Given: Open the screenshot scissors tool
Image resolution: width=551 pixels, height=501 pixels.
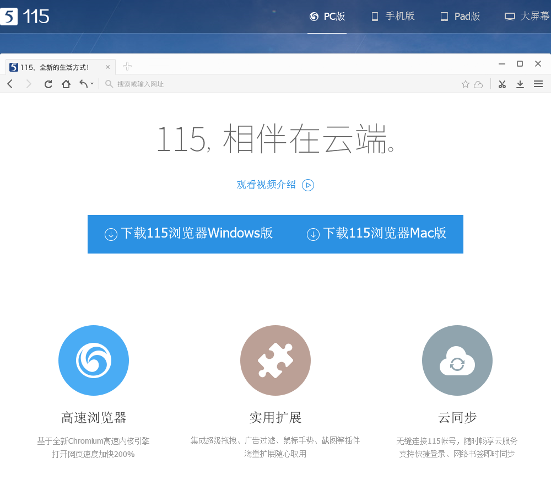Looking at the screenshot, I should [x=502, y=84].
